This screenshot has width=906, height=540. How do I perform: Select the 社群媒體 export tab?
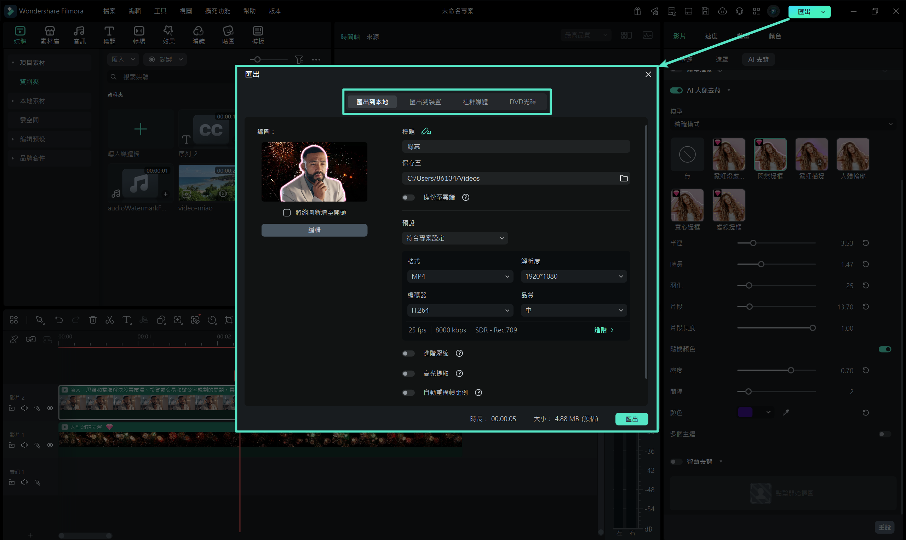pos(475,102)
